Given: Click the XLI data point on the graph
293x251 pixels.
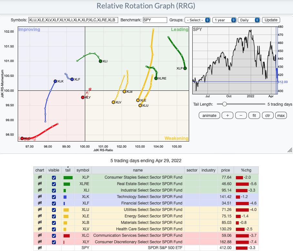Looking at the screenshot, I should click(x=100, y=61).
